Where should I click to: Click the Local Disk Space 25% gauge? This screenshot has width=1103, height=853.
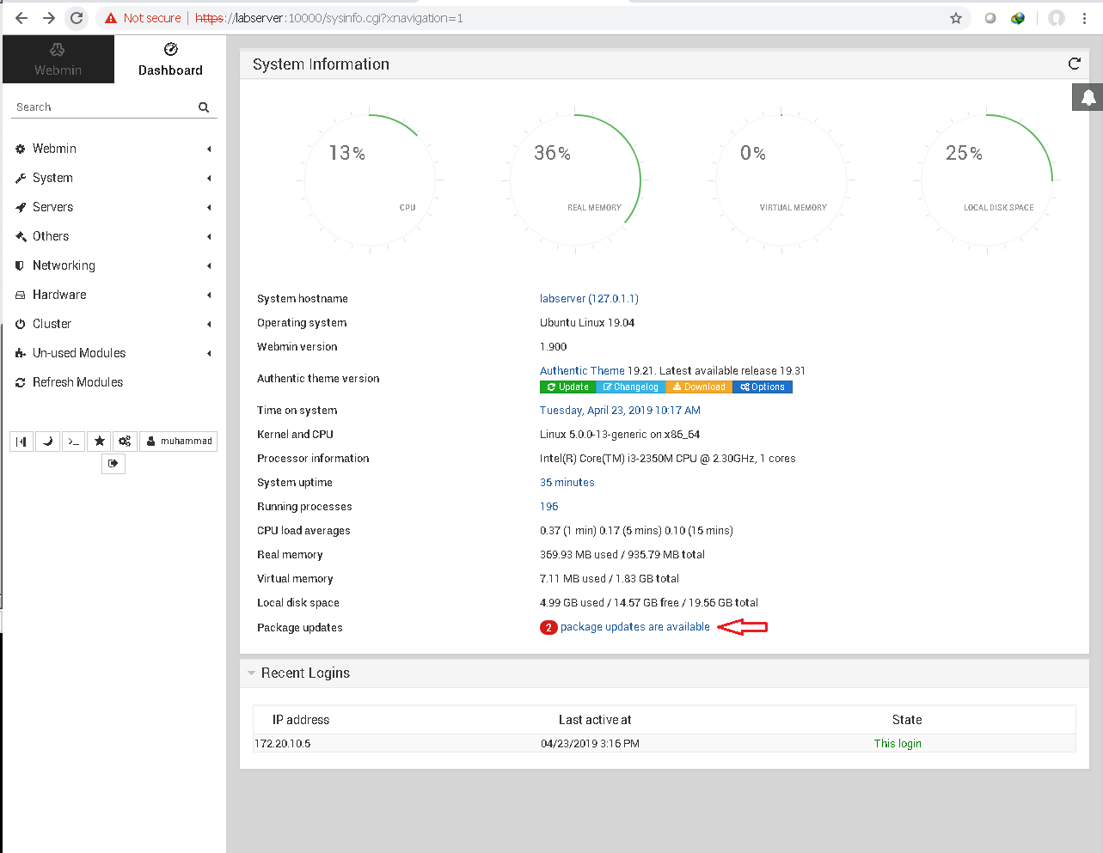click(987, 180)
